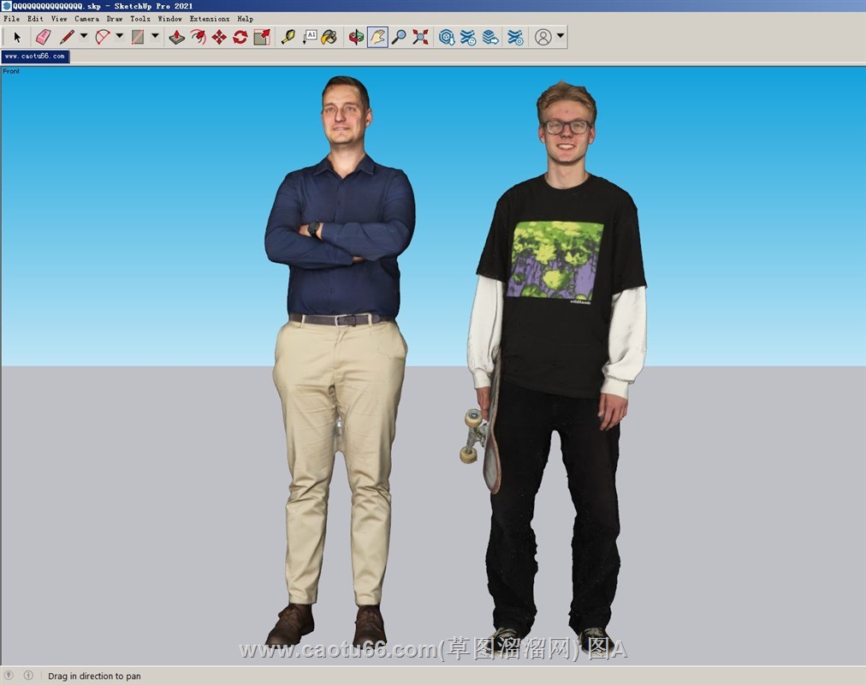Viewport: 866px width, 685px height.
Task: Choose the pink Eraser tool
Action: click(x=43, y=37)
